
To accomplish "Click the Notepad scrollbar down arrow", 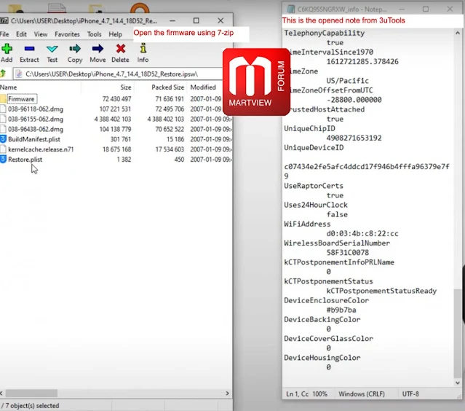I will click(458, 383).
